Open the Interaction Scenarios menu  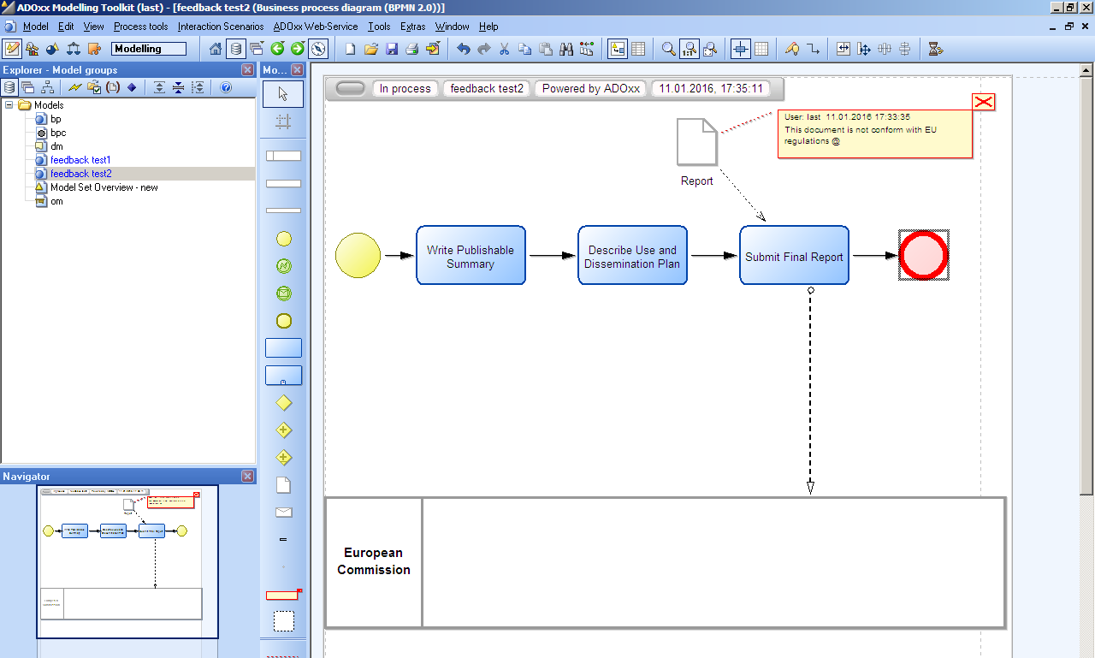coord(221,27)
